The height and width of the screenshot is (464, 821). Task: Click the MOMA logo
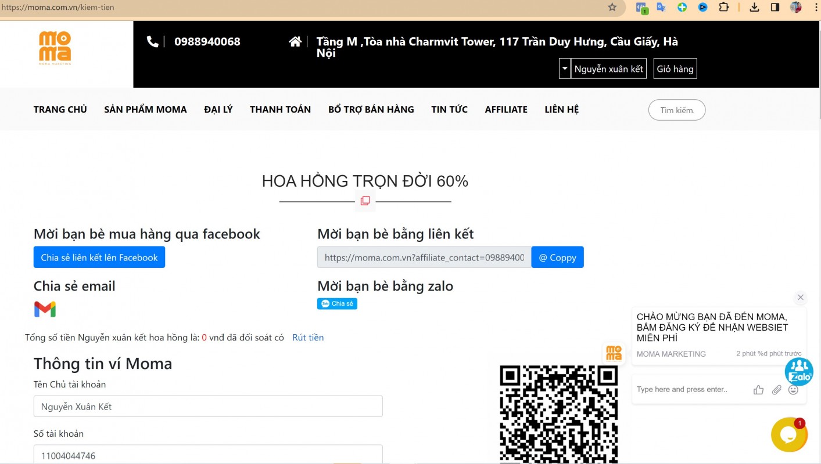[x=55, y=46]
